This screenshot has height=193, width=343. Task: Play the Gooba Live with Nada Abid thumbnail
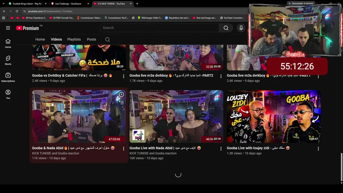pyautogui.click(x=176, y=116)
